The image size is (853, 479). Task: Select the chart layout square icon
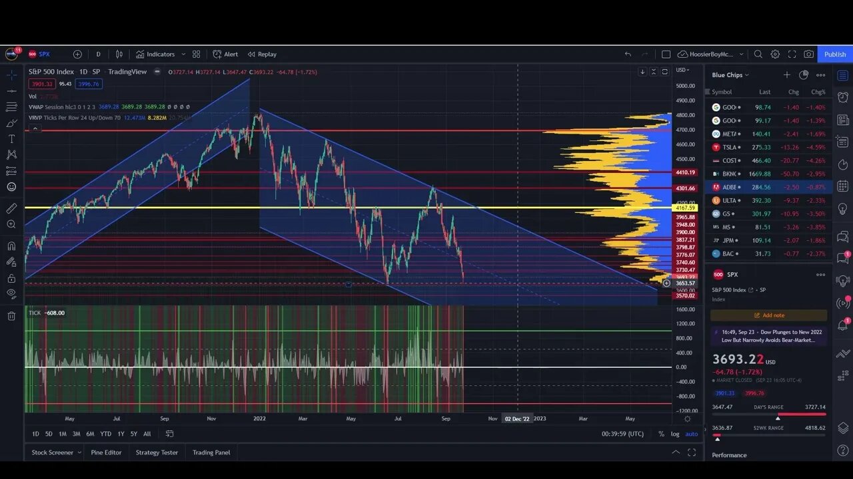point(666,54)
